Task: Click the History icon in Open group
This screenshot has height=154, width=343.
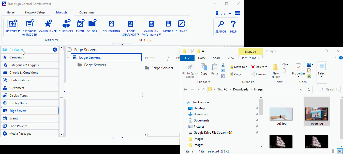Action: click(309, 76)
